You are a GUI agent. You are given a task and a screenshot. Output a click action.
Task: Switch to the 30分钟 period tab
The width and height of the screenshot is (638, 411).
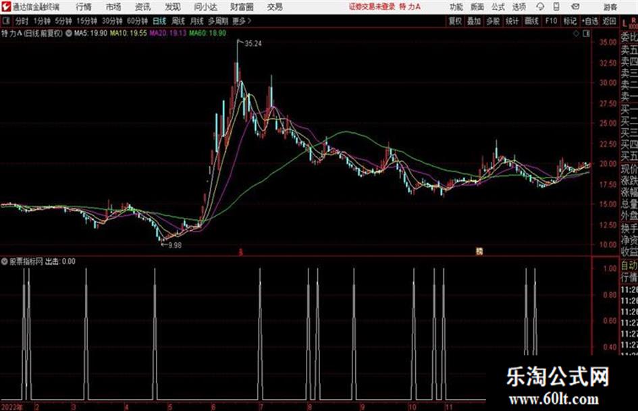pyautogui.click(x=112, y=21)
